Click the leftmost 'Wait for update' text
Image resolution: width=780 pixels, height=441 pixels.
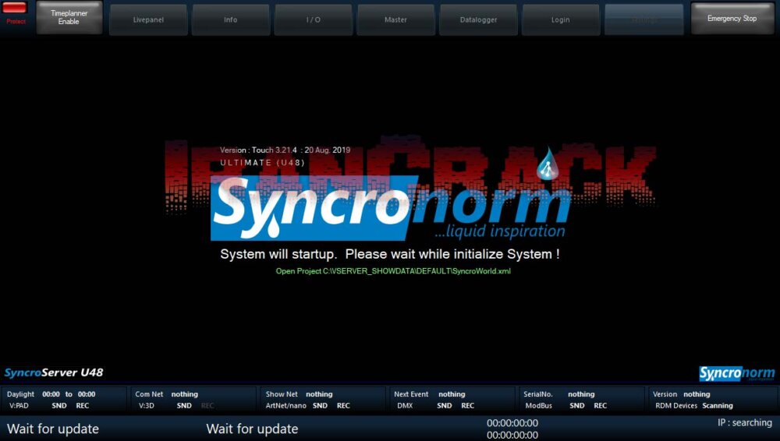(x=53, y=429)
